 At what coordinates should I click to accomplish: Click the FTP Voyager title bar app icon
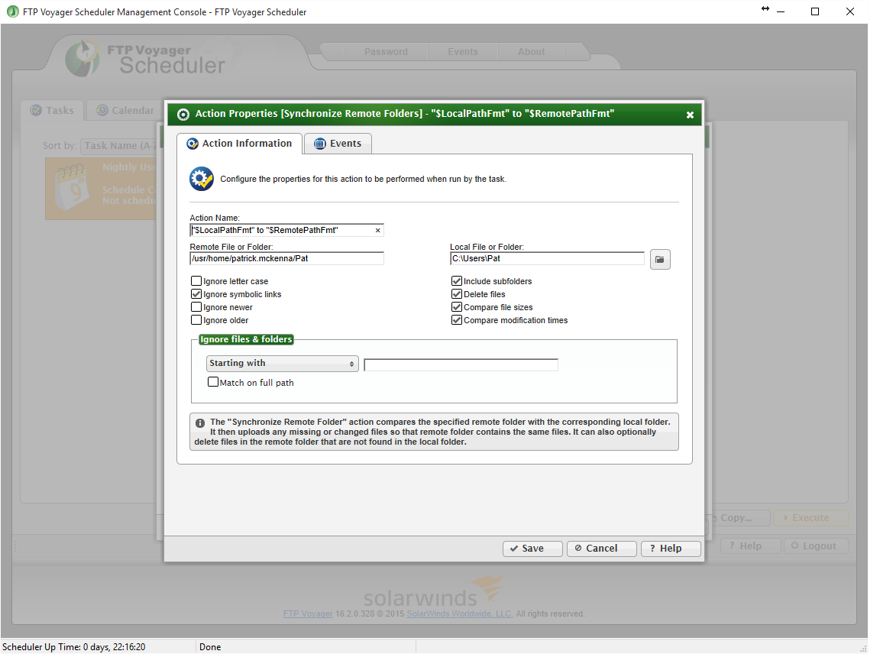click(12, 11)
